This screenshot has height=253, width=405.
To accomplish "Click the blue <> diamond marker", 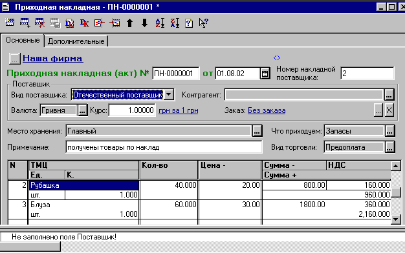I will (277, 57).
